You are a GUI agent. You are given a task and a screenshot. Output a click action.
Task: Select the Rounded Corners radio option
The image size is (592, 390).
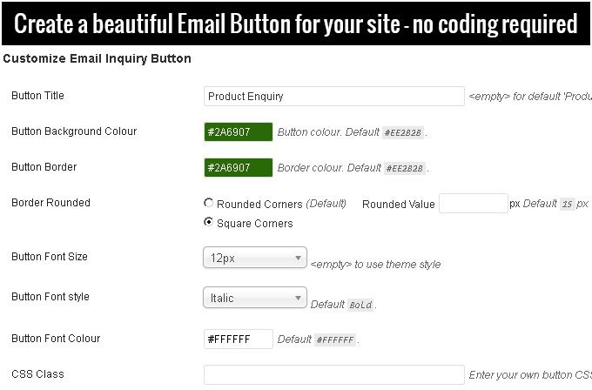pos(208,203)
